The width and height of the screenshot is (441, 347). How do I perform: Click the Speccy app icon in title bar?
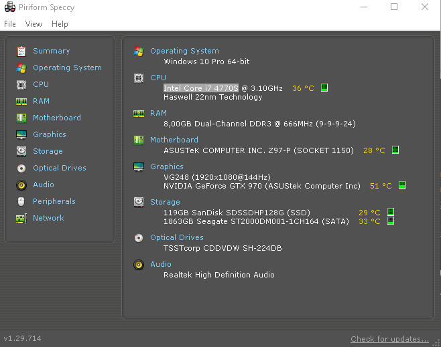pos(10,7)
